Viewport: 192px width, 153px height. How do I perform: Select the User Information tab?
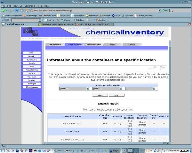click(x=55, y=45)
